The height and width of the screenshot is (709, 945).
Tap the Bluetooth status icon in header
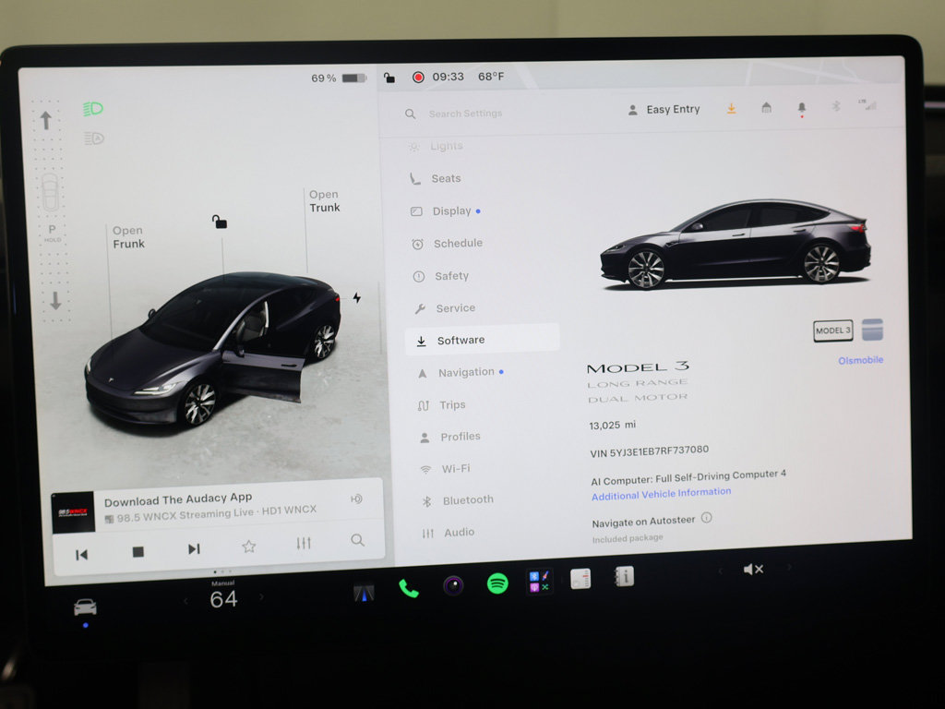[836, 106]
